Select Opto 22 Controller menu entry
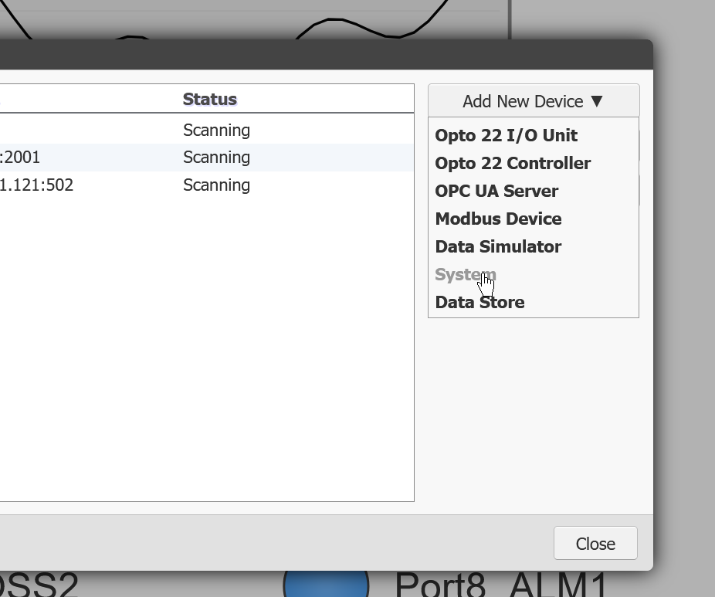Viewport: 715px width, 597px height. tap(513, 163)
